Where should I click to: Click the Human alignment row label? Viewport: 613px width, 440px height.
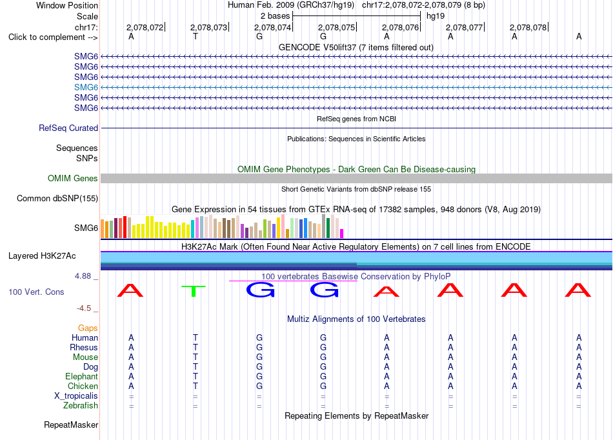pyautogui.click(x=85, y=337)
